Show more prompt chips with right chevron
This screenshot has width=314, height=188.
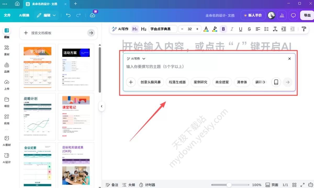[x=264, y=82]
